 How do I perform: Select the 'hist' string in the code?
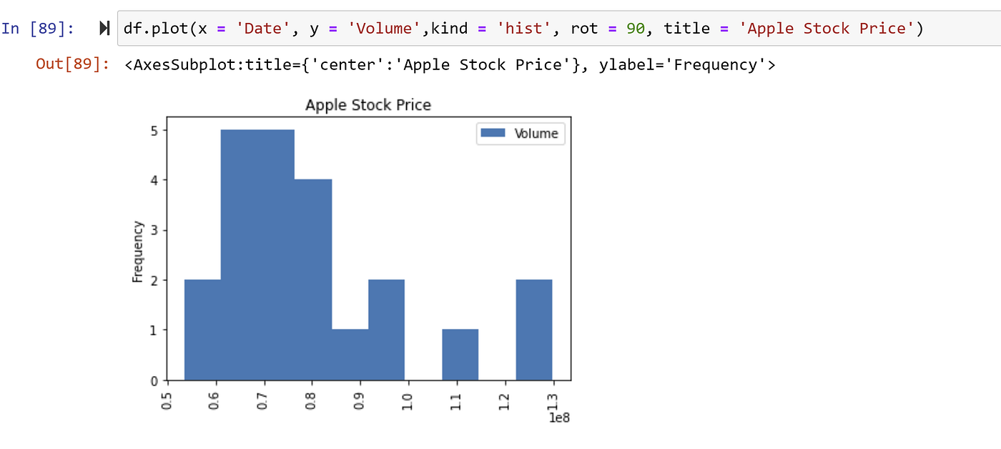[524, 28]
